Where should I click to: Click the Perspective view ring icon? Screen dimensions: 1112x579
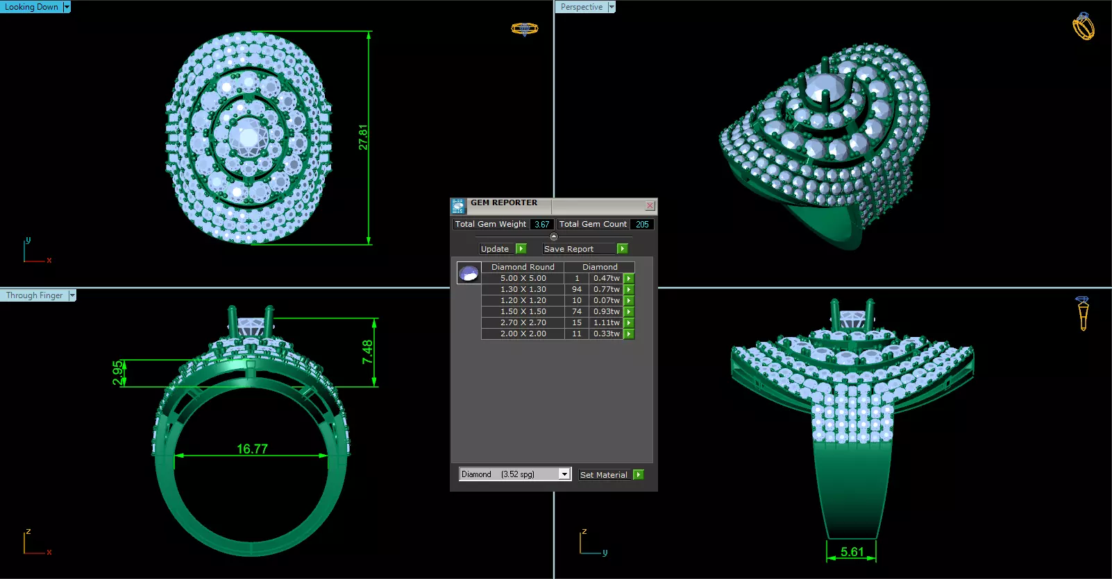(1084, 26)
